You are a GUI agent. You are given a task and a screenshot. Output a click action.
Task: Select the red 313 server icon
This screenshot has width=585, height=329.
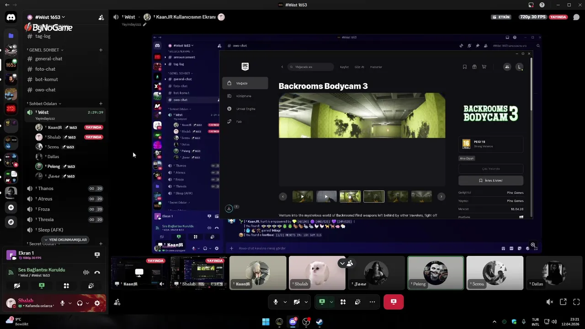coord(11,109)
